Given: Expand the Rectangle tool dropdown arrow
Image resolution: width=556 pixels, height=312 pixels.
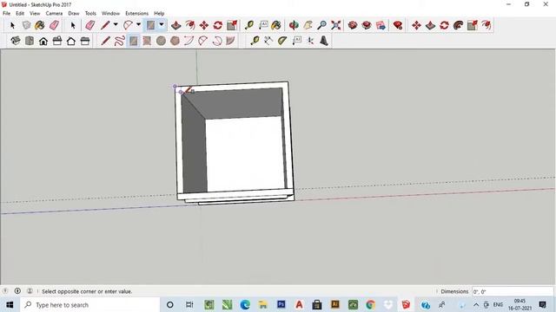Looking at the screenshot, I should 162,25.
